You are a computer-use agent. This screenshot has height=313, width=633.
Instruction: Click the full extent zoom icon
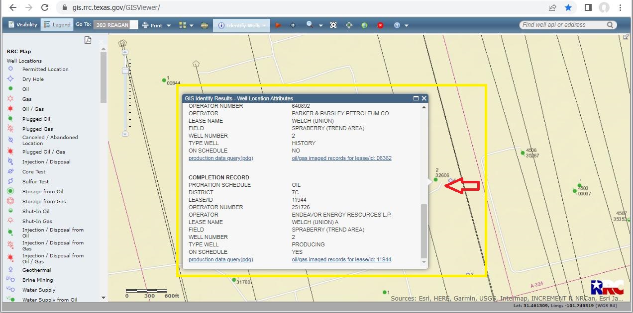(x=333, y=25)
